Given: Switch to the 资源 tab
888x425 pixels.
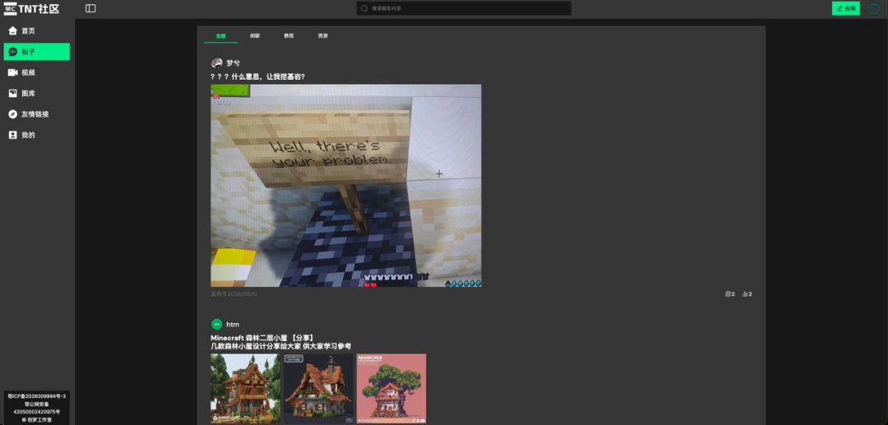Looking at the screenshot, I should 323,35.
